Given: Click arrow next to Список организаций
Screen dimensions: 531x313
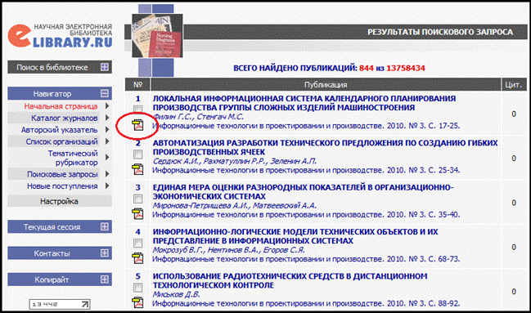Looking at the screenshot, I should coord(107,141).
